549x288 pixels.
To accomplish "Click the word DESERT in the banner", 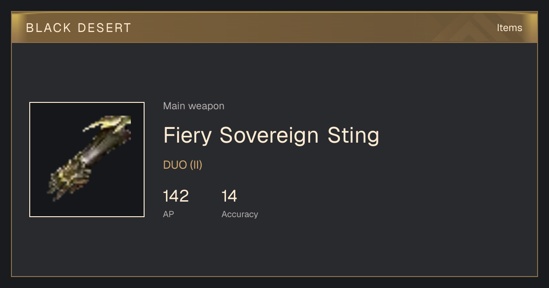I will [105, 28].
